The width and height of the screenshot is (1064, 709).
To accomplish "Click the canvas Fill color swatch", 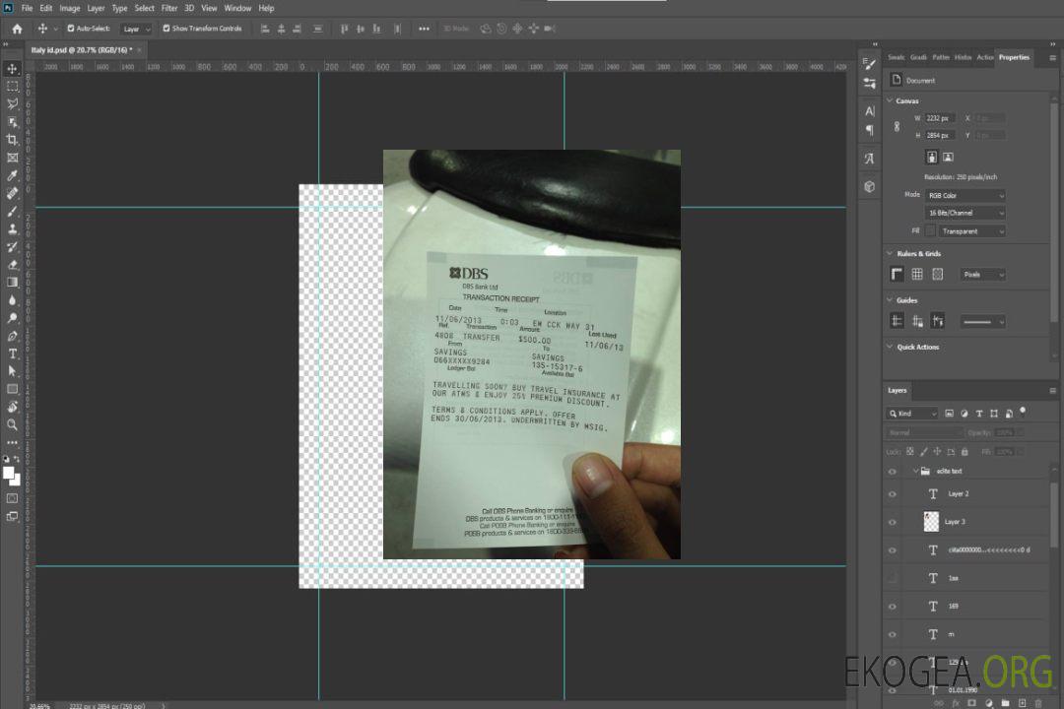I will [x=930, y=231].
